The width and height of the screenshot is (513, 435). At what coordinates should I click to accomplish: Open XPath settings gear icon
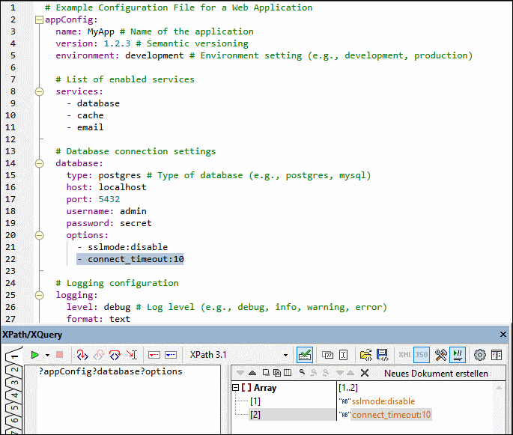480,354
